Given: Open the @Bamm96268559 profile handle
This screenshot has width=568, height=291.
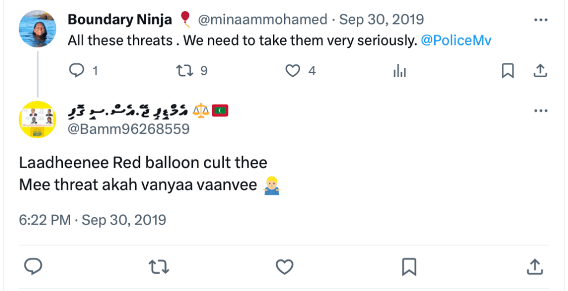Looking at the screenshot, I should (x=129, y=129).
